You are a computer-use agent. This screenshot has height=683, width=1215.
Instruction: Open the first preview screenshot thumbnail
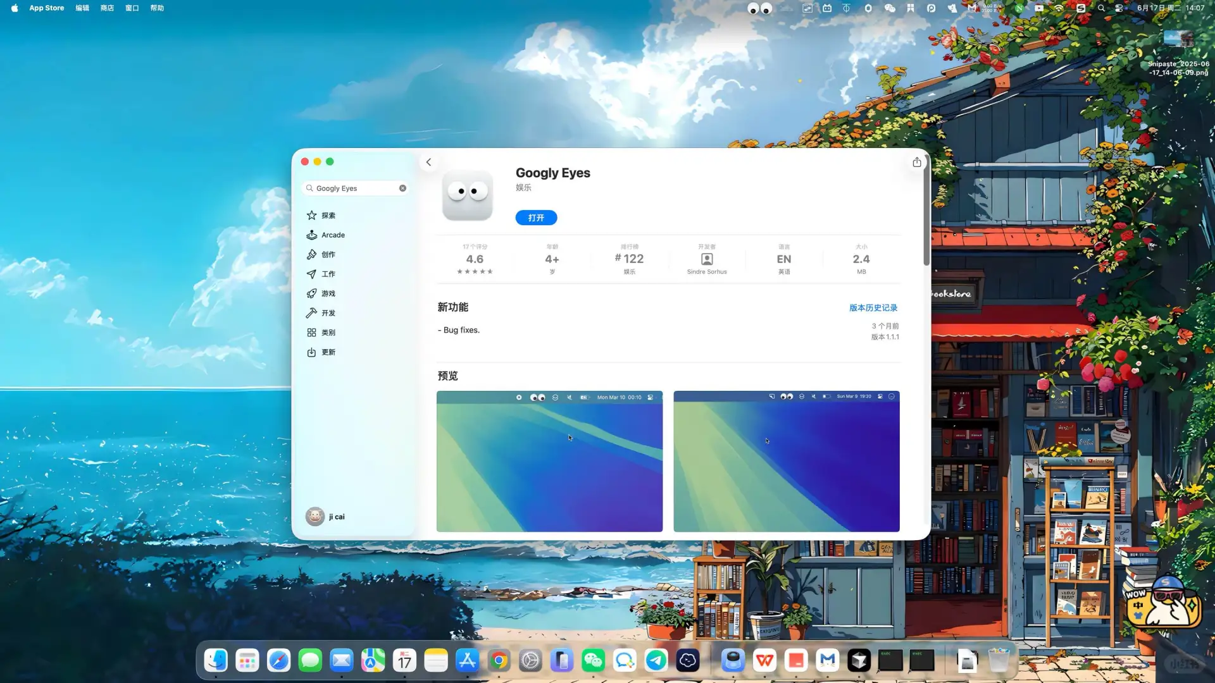click(x=549, y=462)
